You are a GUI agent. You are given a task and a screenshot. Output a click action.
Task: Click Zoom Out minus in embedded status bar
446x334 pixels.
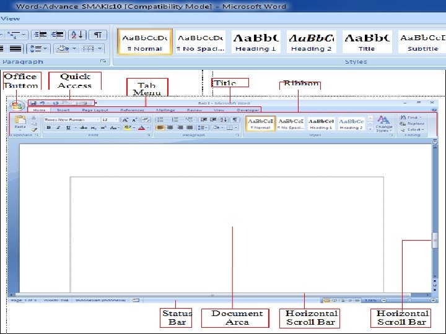tap(383, 300)
